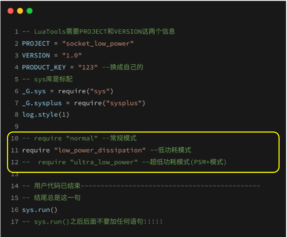Screen dimensions: 287x237
Task: Click line number 9 in the gutter
Action: pos(16,126)
